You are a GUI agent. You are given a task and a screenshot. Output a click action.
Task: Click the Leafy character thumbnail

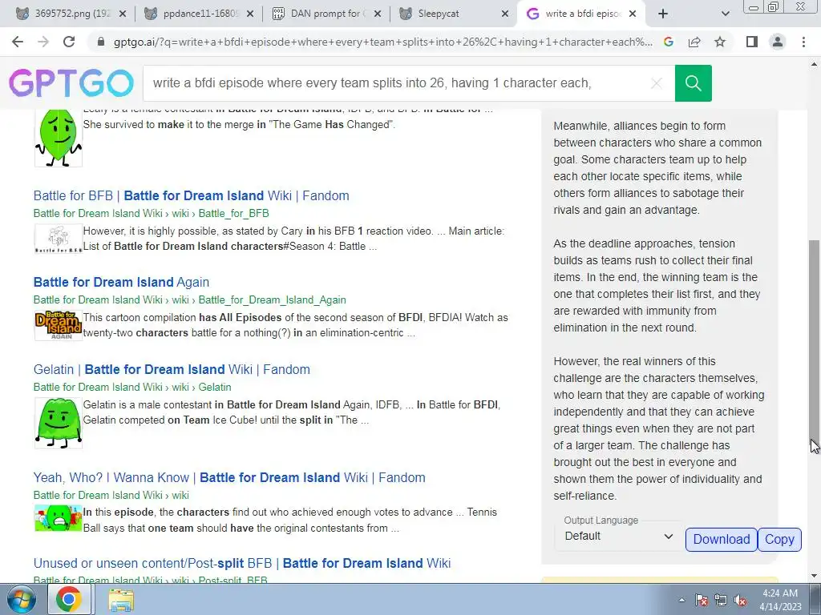point(58,138)
